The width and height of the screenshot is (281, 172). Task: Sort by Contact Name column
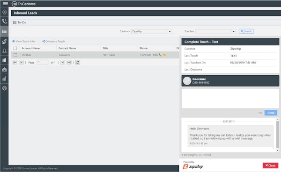pyautogui.click(x=67, y=48)
